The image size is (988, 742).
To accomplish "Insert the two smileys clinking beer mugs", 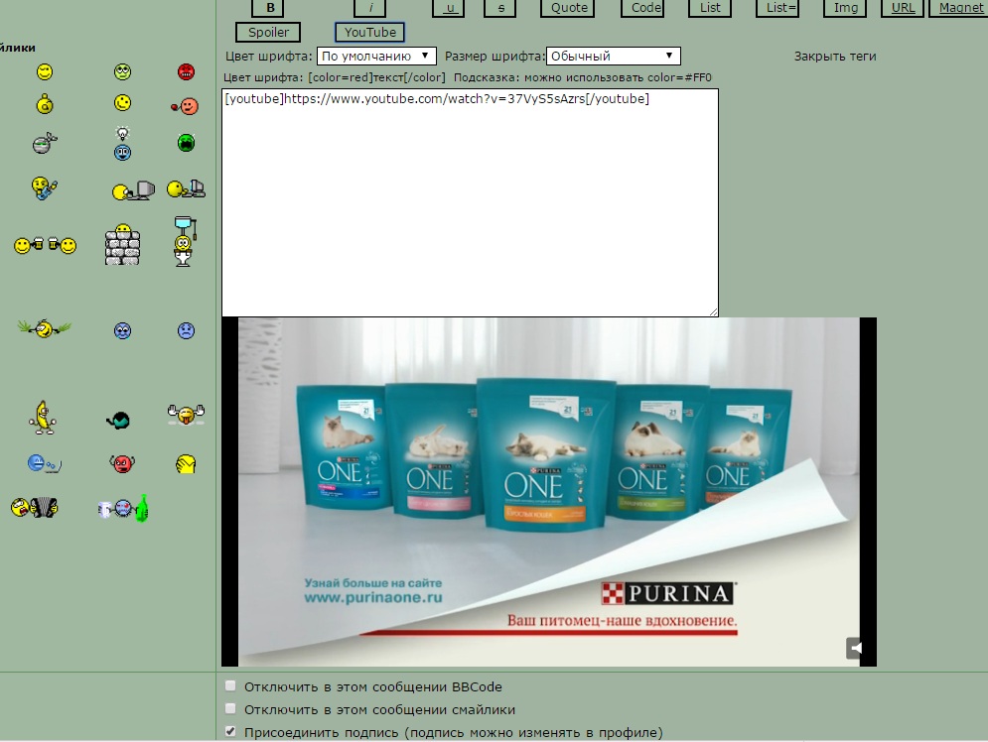I will (46, 245).
